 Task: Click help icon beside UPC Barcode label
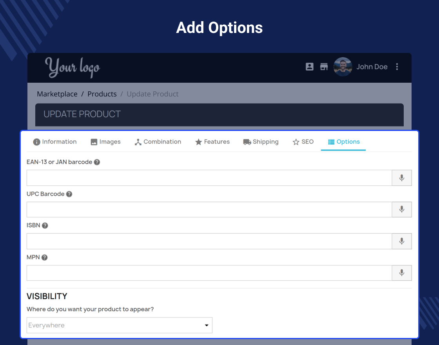69,194
